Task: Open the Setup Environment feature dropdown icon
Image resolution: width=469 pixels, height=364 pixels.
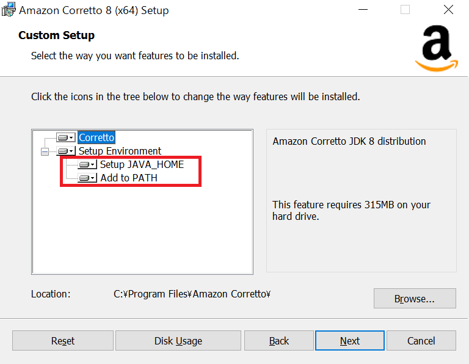Action: tap(65, 151)
